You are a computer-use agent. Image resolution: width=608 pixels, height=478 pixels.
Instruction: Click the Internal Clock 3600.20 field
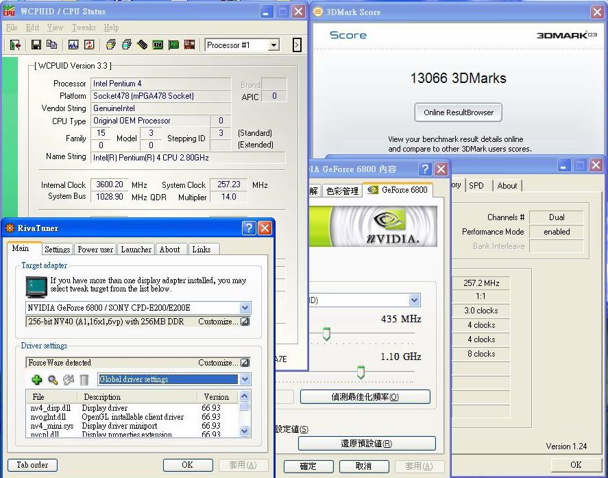[x=110, y=184]
